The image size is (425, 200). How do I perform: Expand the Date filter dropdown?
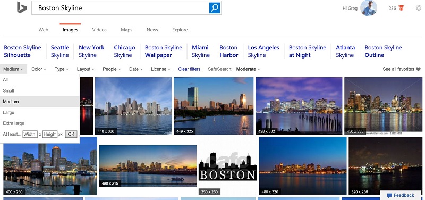pos(136,69)
